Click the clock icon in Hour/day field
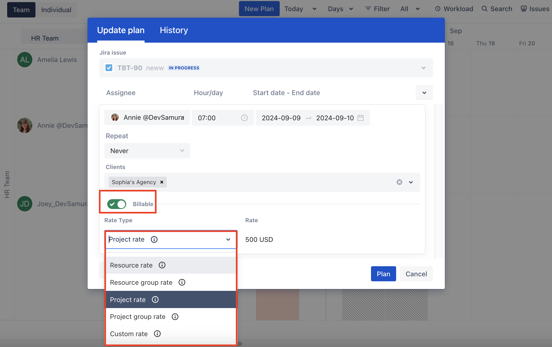Viewport: 552px width, 347px height. coord(244,118)
